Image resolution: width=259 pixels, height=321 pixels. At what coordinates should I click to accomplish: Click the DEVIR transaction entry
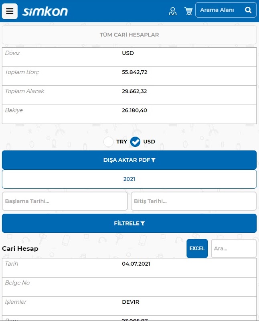click(130, 302)
